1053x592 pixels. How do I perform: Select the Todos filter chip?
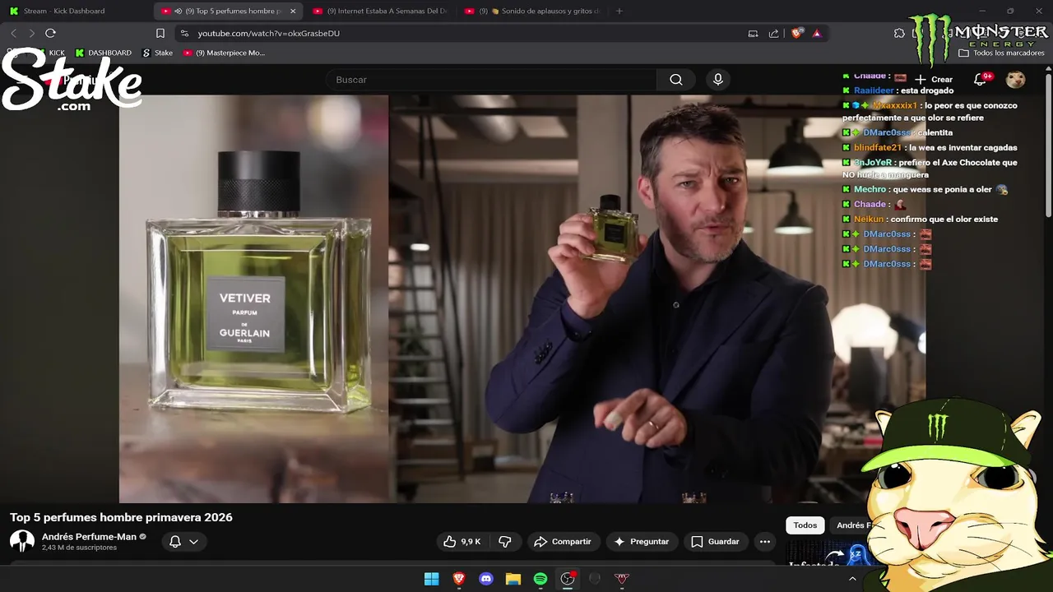(x=805, y=525)
